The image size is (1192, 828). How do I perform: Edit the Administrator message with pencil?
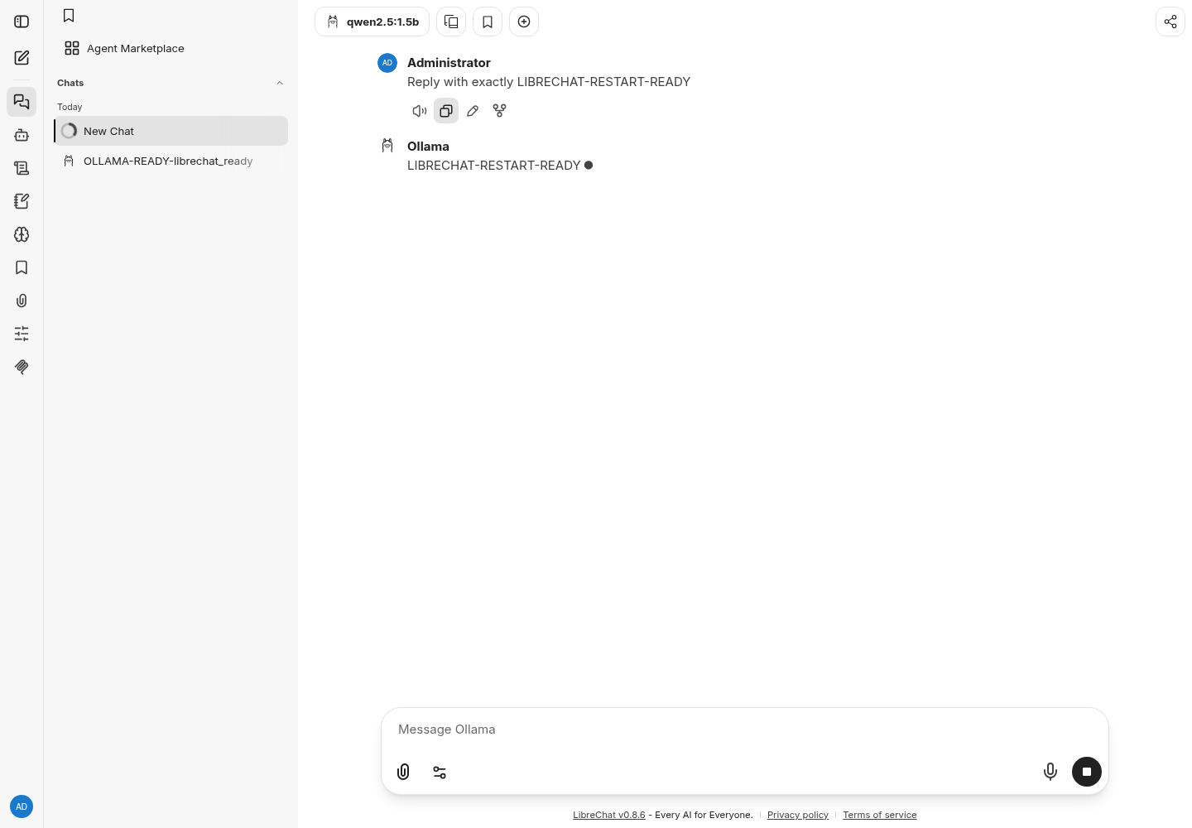[473, 110]
